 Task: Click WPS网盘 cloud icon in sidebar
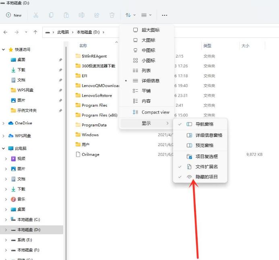(x=11, y=136)
